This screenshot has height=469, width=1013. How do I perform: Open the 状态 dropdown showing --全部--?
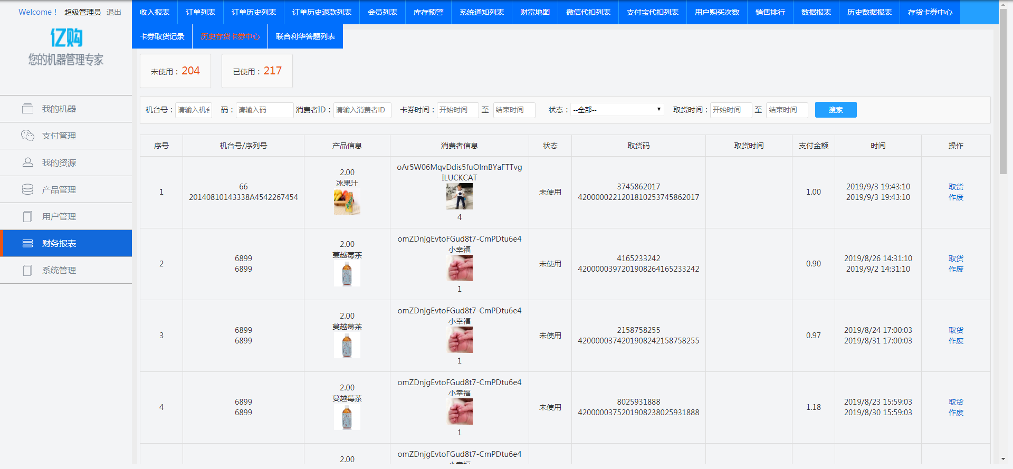tap(617, 110)
